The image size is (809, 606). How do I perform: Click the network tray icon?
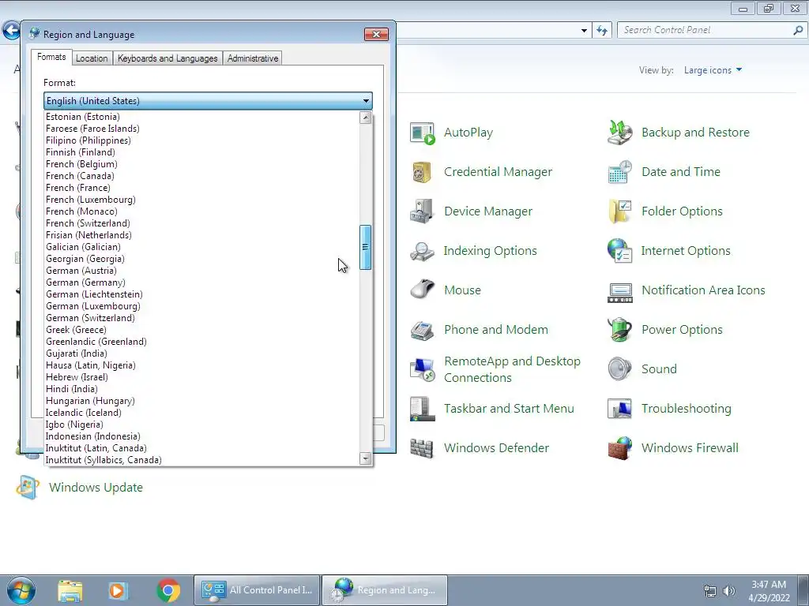click(710, 591)
